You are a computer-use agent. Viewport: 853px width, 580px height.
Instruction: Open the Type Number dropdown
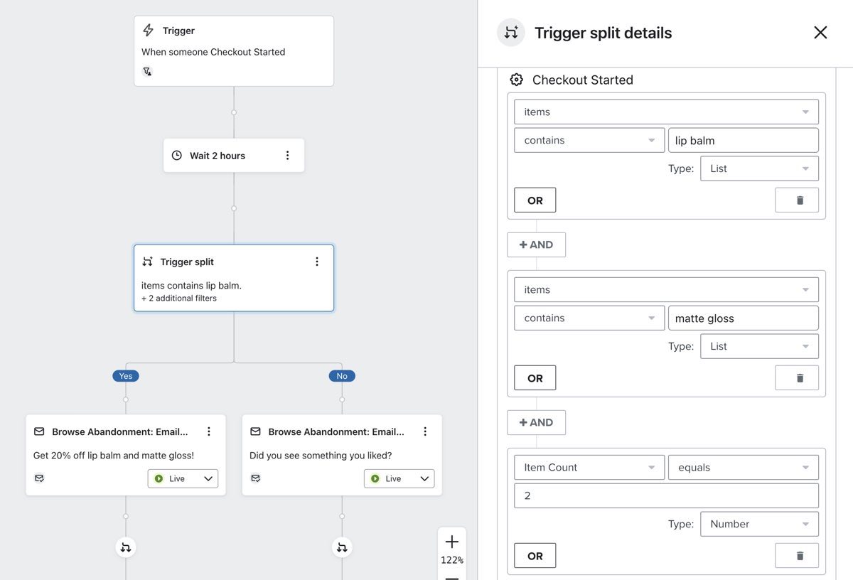click(758, 524)
